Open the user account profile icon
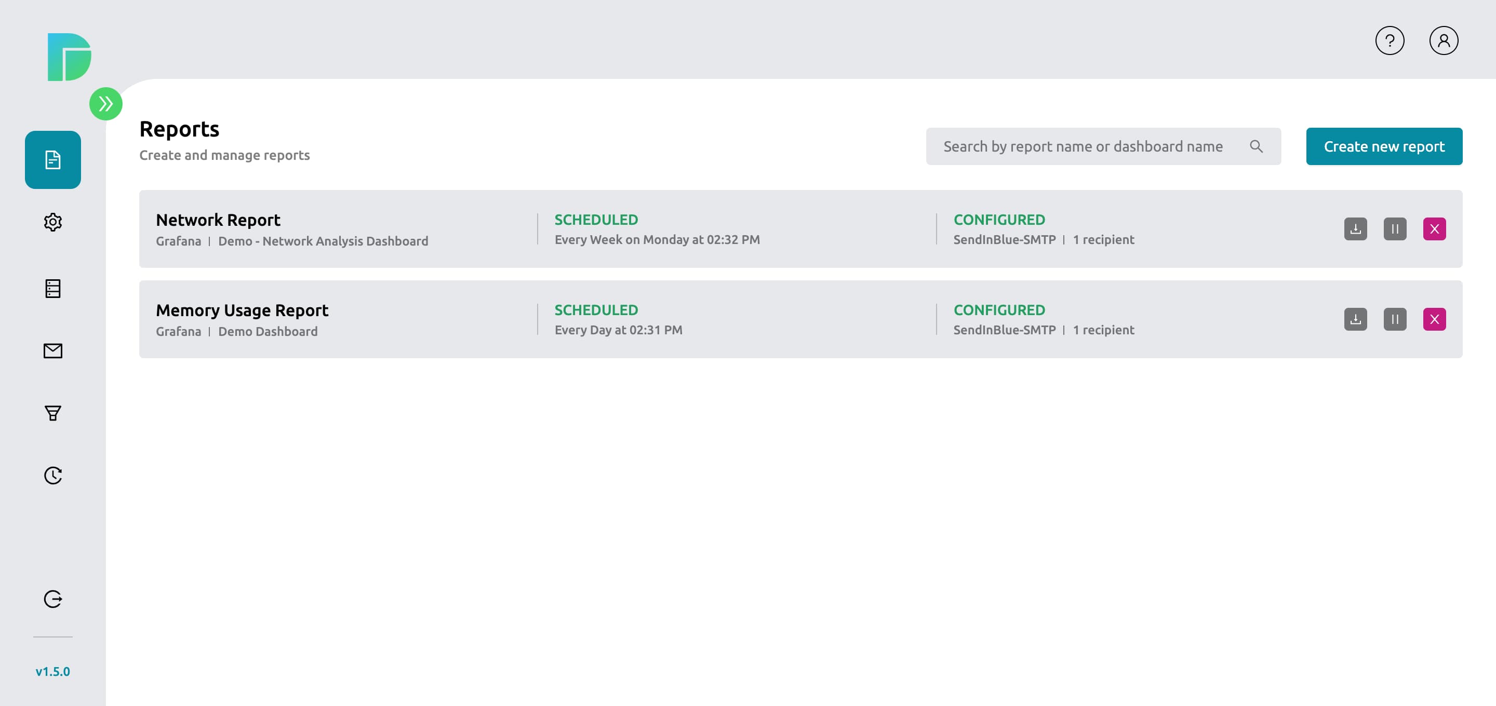 tap(1444, 40)
